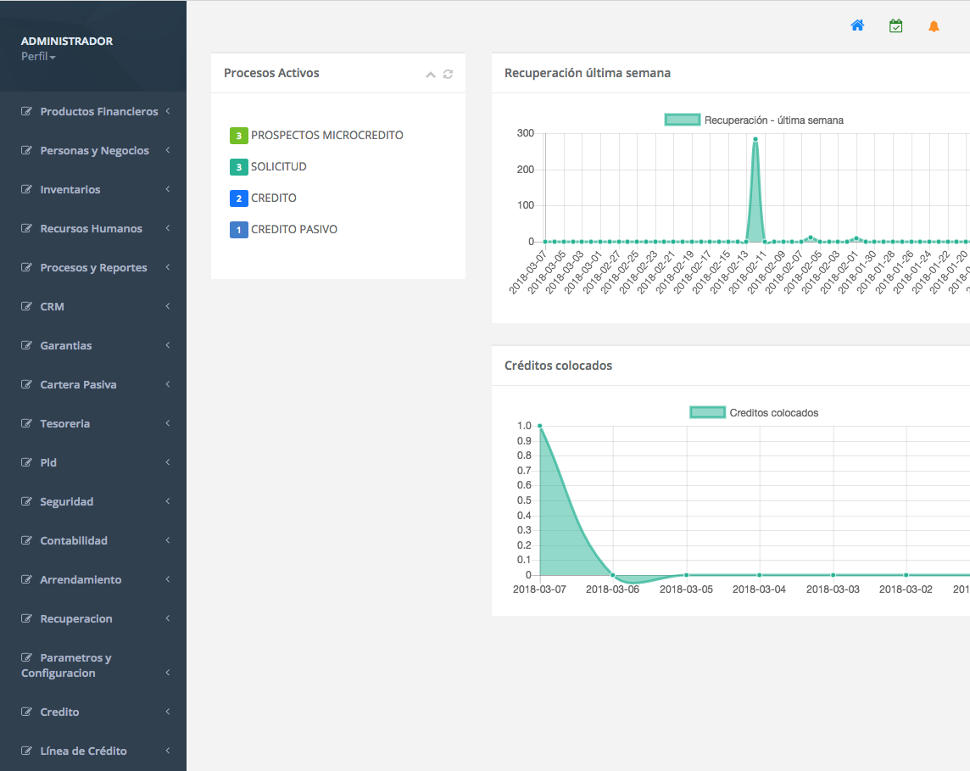Expand the Productos Financieros chevron
This screenshot has width=970, height=771.
point(168,111)
